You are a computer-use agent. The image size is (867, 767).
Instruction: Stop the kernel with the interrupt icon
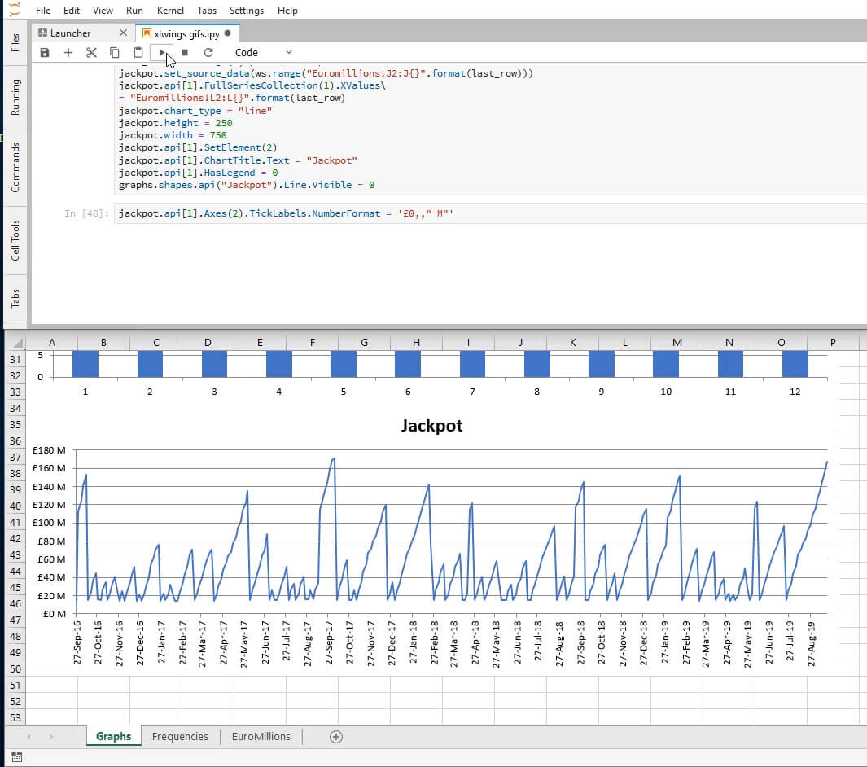[x=185, y=53]
